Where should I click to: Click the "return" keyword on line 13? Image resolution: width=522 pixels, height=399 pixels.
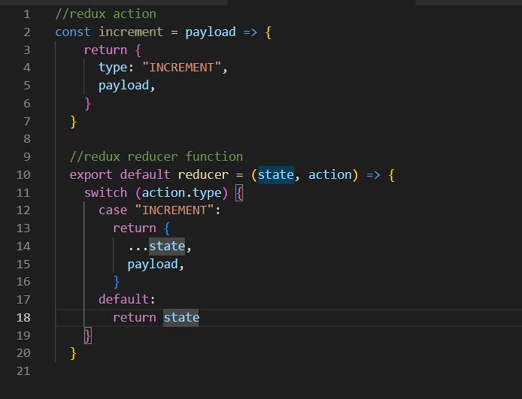coord(135,228)
